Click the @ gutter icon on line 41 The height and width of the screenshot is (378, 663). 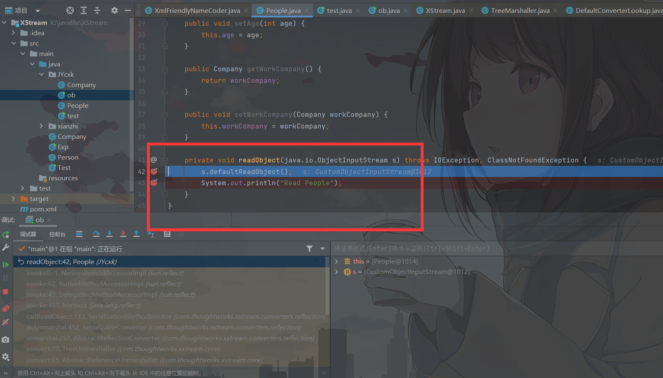coord(154,160)
